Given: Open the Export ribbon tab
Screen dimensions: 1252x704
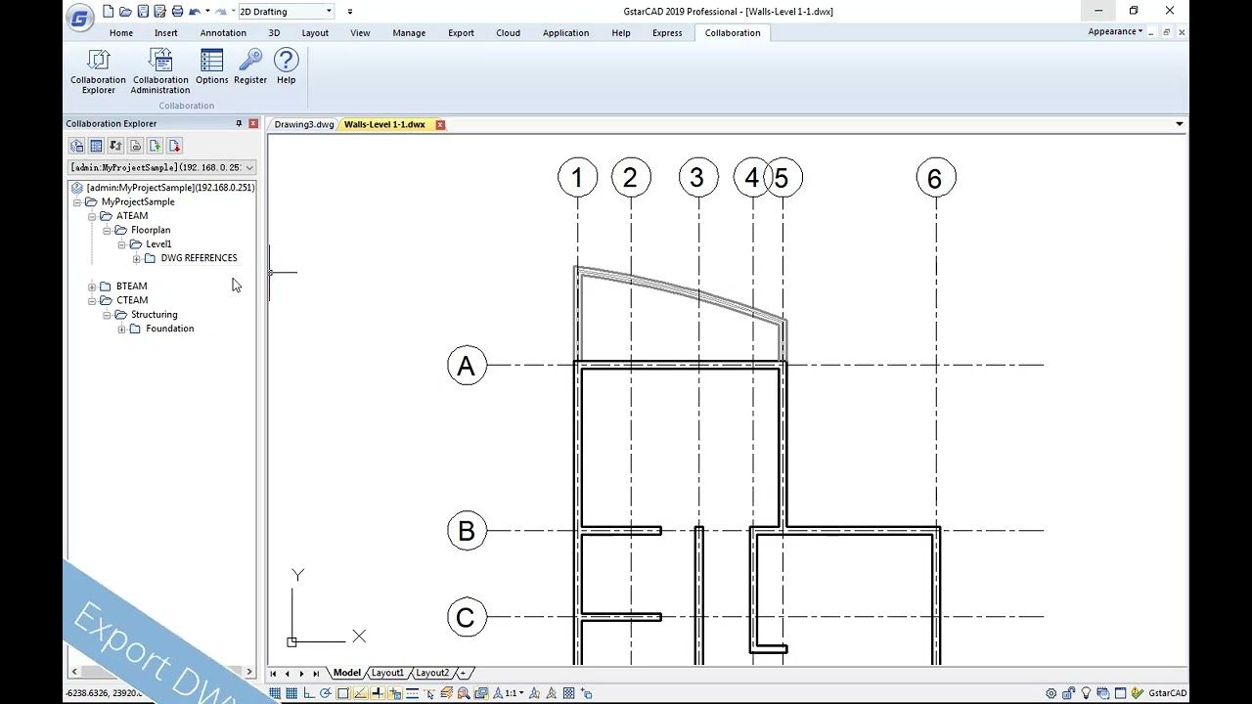Looking at the screenshot, I should click(x=461, y=32).
